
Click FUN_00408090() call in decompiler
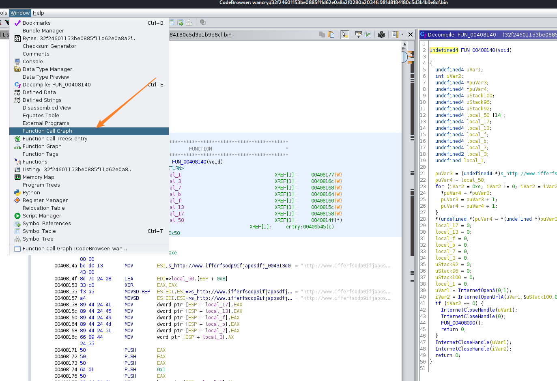(x=462, y=323)
